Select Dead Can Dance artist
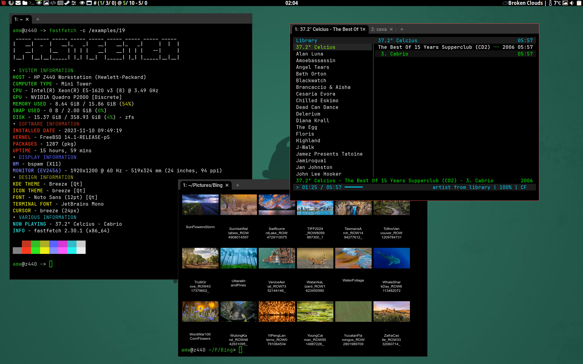This screenshot has height=364, width=583. coord(317,107)
